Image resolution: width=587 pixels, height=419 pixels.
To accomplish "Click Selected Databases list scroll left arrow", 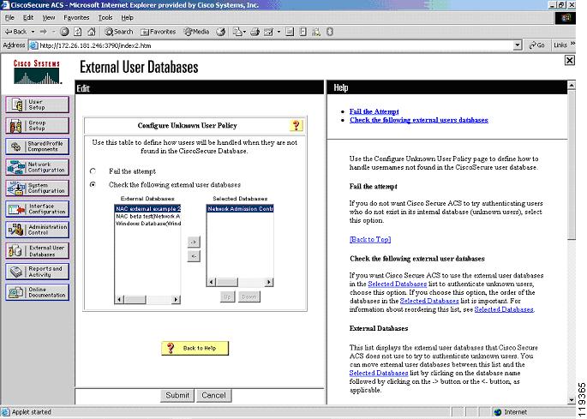I will tap(212, 282).
